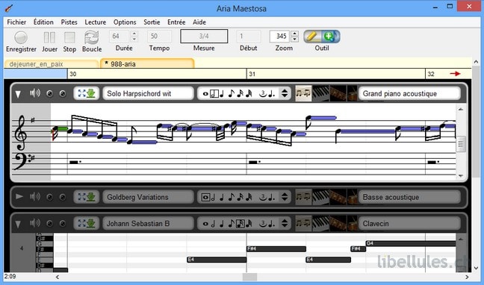484x285 pixels.
Task: Open Grand piano acoustique instrument selector
Action: [x=409, y=93]
